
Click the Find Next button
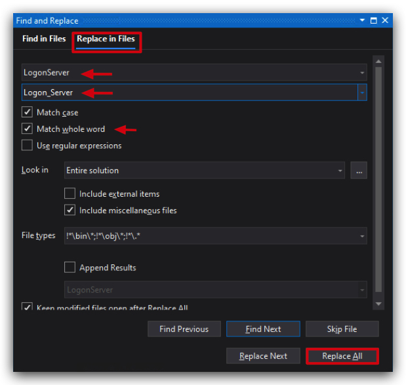tap(263, 329)
